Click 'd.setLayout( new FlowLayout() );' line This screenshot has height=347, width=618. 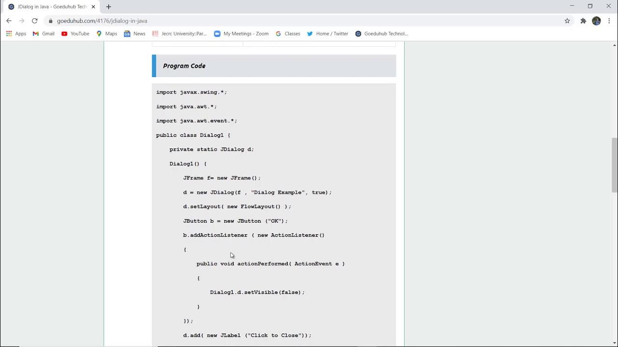point(237,207)
